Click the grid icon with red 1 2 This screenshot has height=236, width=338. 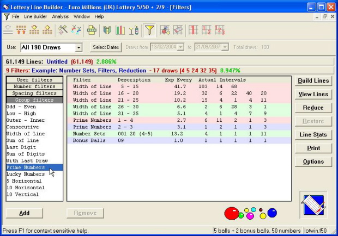(x=207, y=30)
